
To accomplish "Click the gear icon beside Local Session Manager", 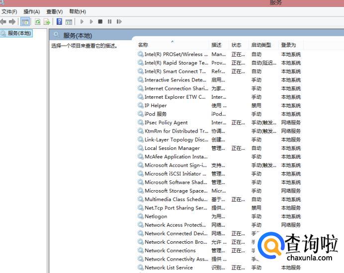I will [140, 148].
